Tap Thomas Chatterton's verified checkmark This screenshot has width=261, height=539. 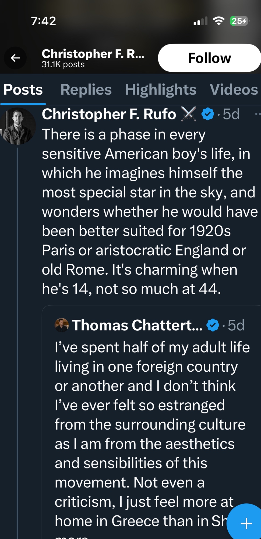[x=213, y=325]
